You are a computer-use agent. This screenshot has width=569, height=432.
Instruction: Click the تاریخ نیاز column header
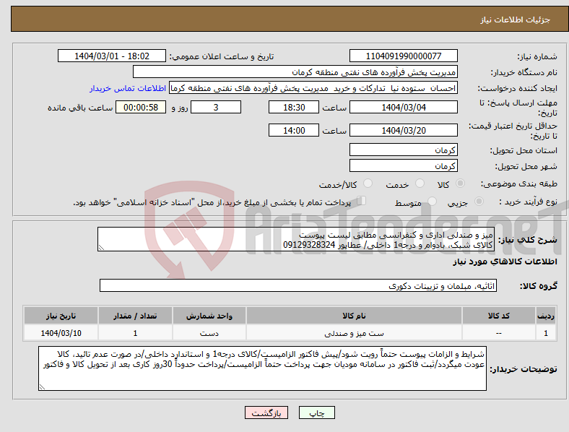click(x=61, y=316)
